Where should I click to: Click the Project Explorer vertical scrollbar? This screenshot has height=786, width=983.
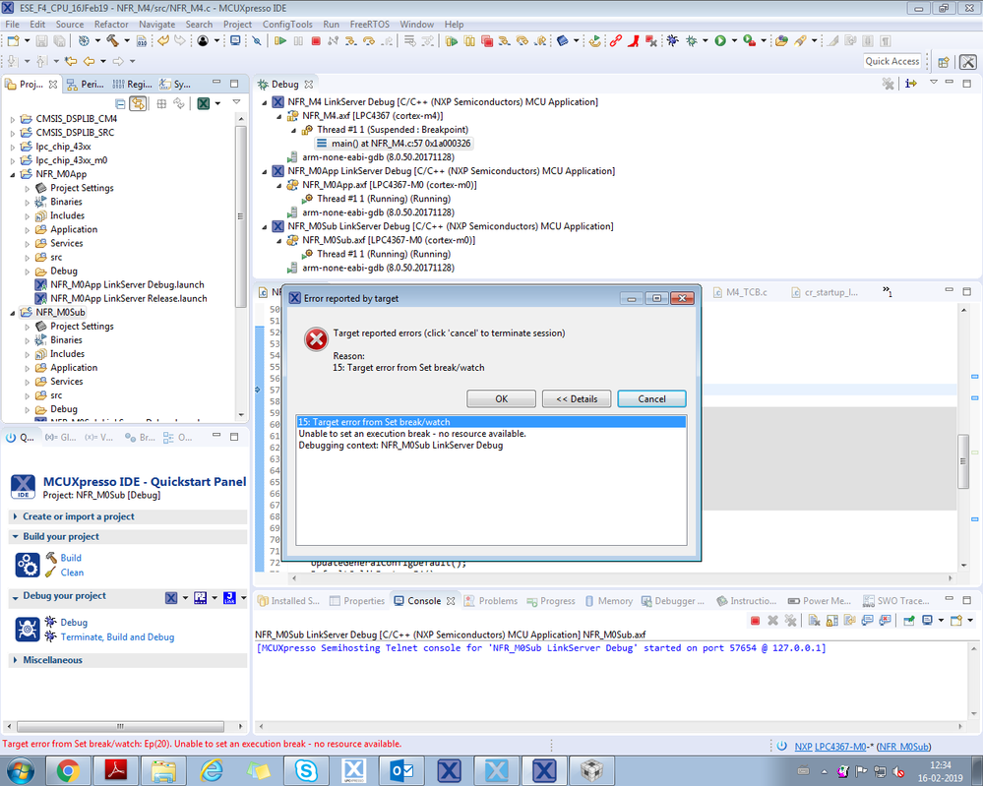[x=241, y=216]
